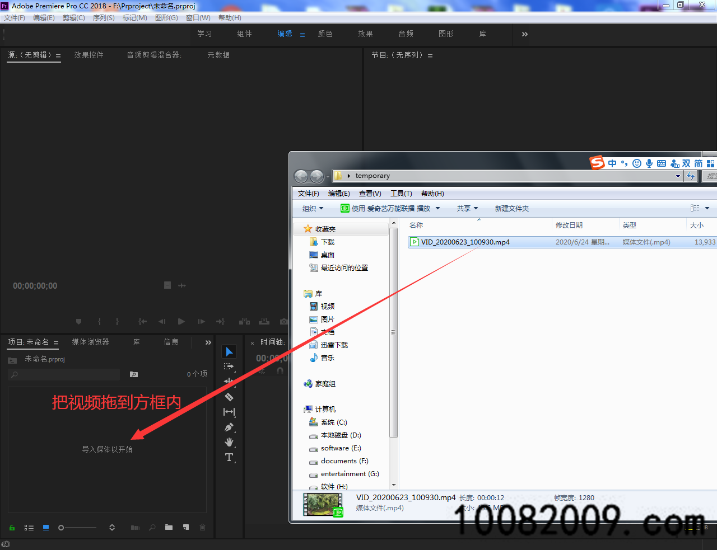Activate the Type tool
717x550 pixels.
229,458
